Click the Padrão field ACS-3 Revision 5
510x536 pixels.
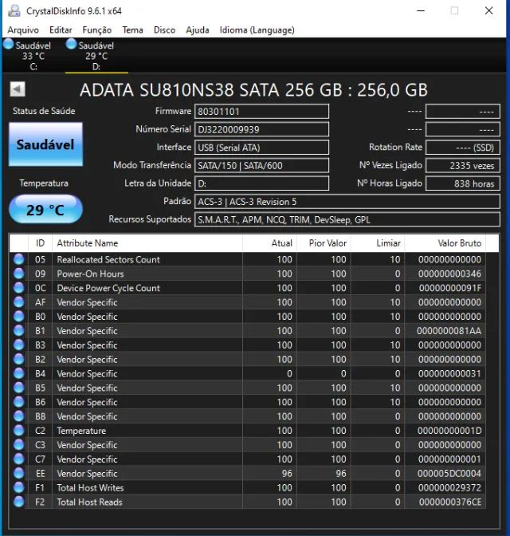[x=347, y=202]
